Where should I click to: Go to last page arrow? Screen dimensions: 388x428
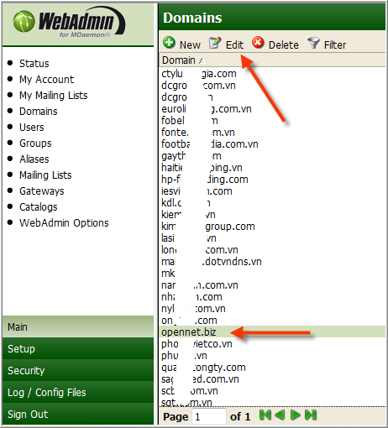311,415
